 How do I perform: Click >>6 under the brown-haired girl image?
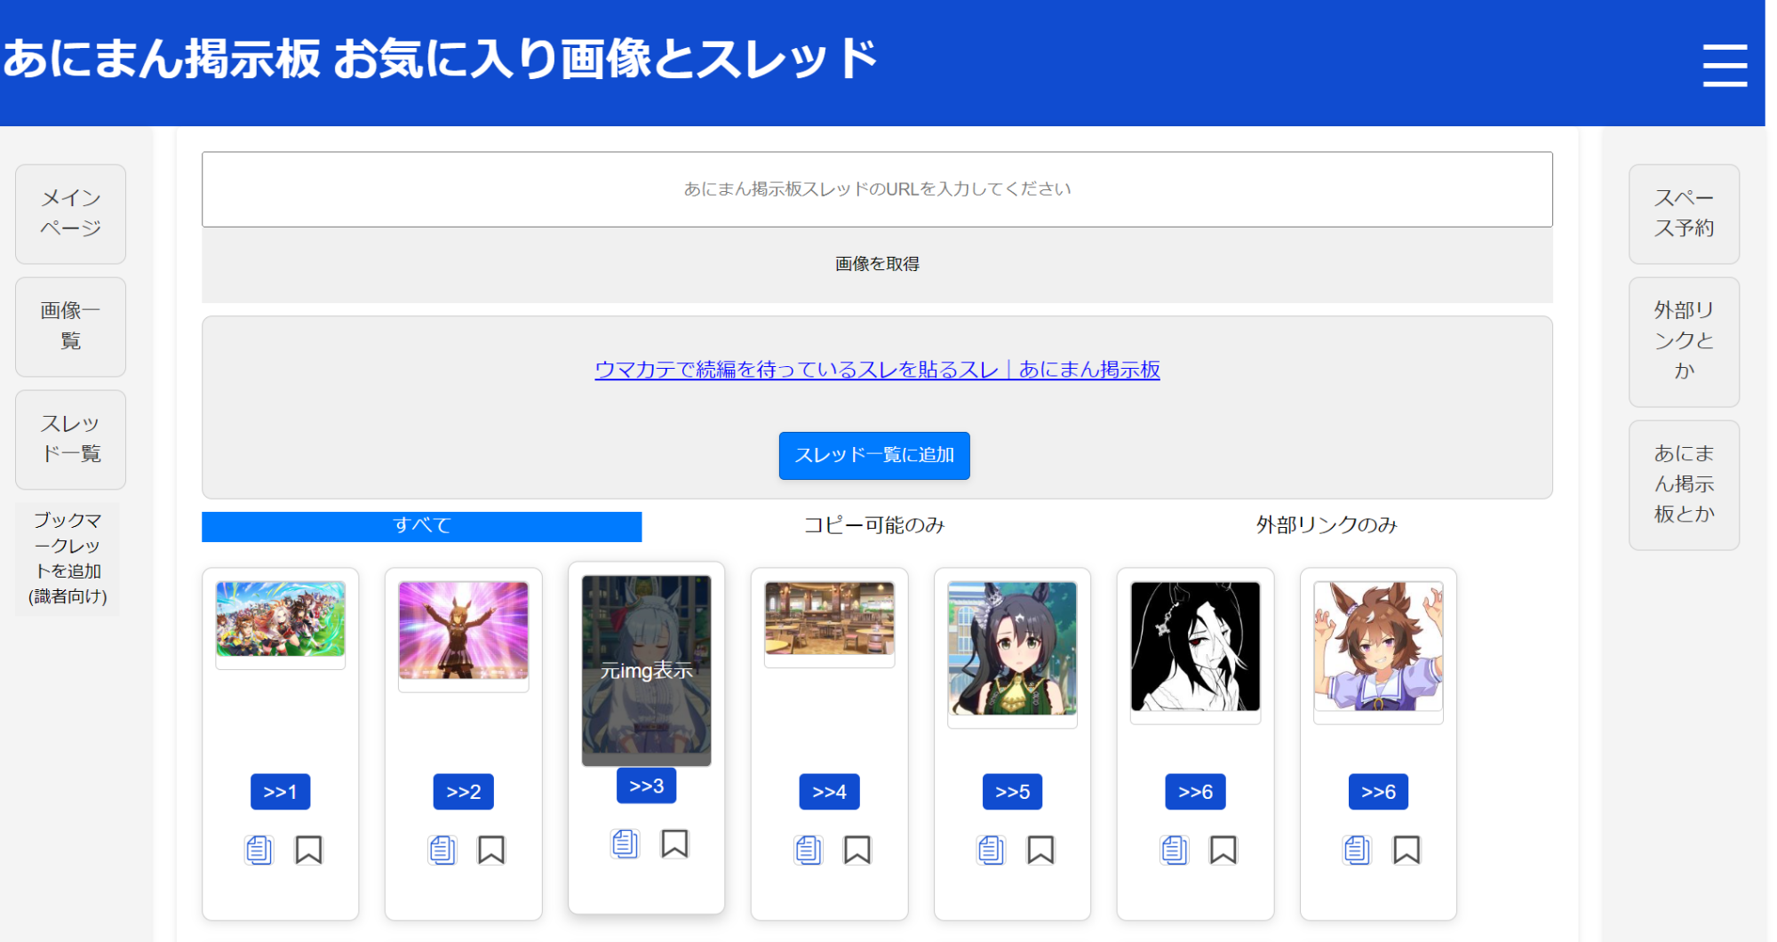[1379, 792]
